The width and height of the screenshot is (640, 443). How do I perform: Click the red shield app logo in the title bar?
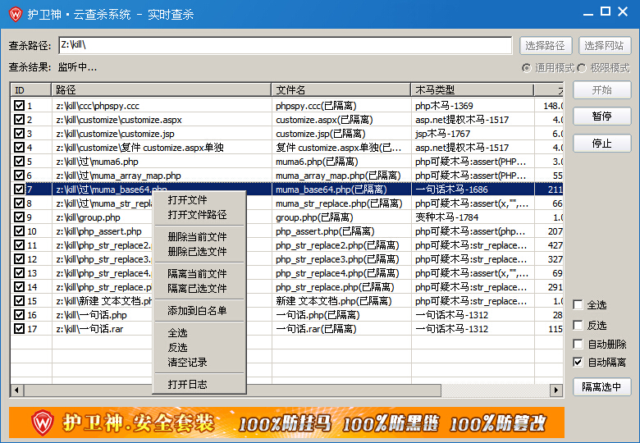pos(16,14)
